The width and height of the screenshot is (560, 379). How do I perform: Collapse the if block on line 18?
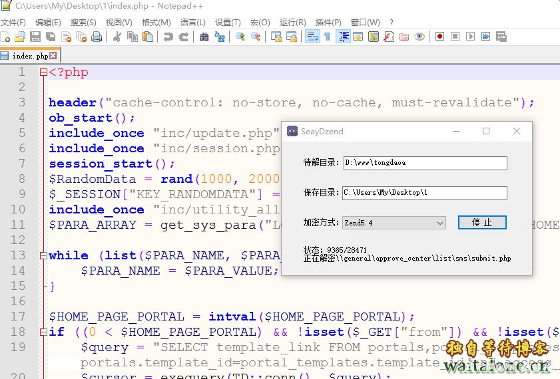(43, 332)
